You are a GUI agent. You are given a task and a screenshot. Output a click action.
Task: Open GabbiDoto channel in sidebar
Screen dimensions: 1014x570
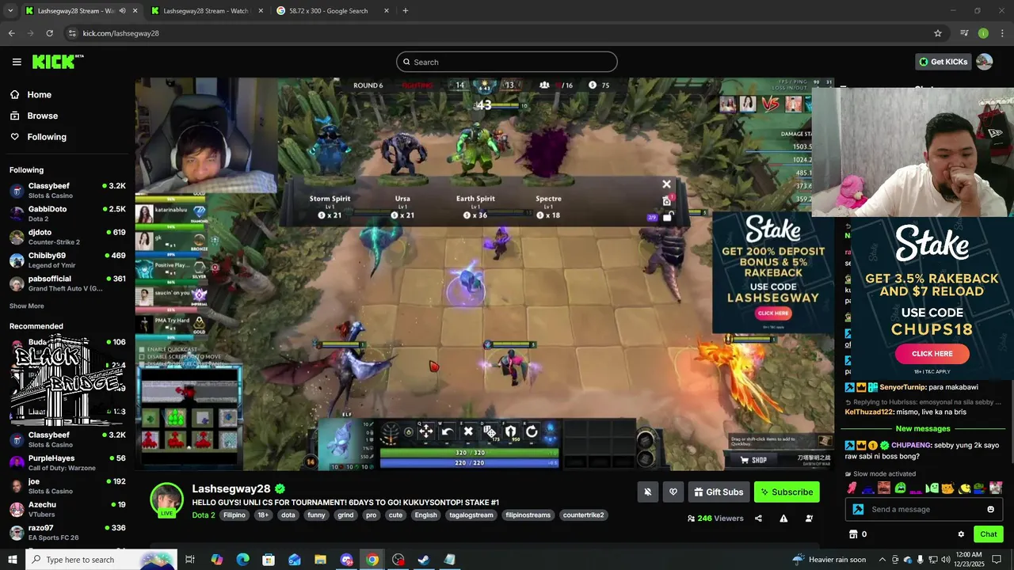pyautogui.click(x=67, y=214)
